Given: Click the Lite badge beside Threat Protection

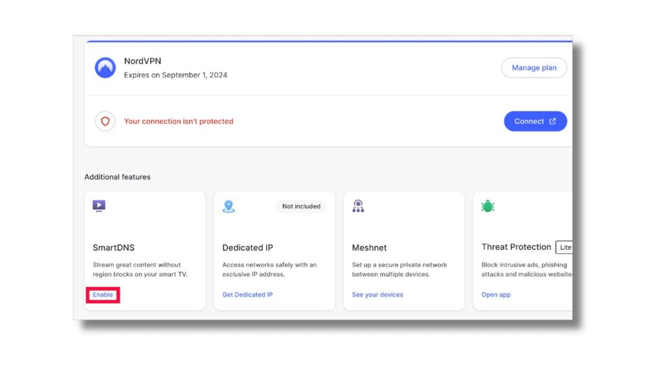Looking at the screenshot, I should tap(565, 247).
